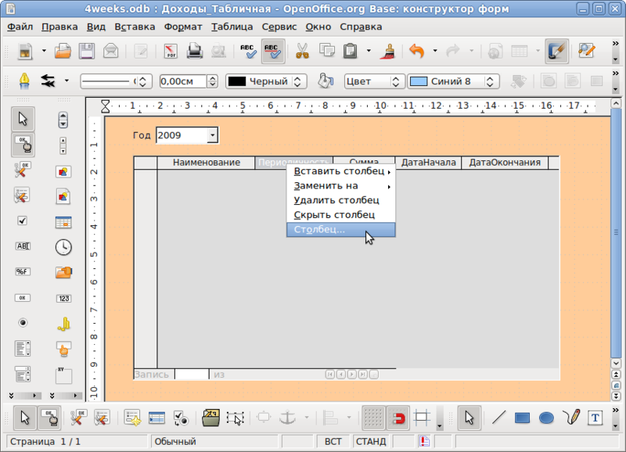Click the ДатаОкончания column header

coord(505,163)
